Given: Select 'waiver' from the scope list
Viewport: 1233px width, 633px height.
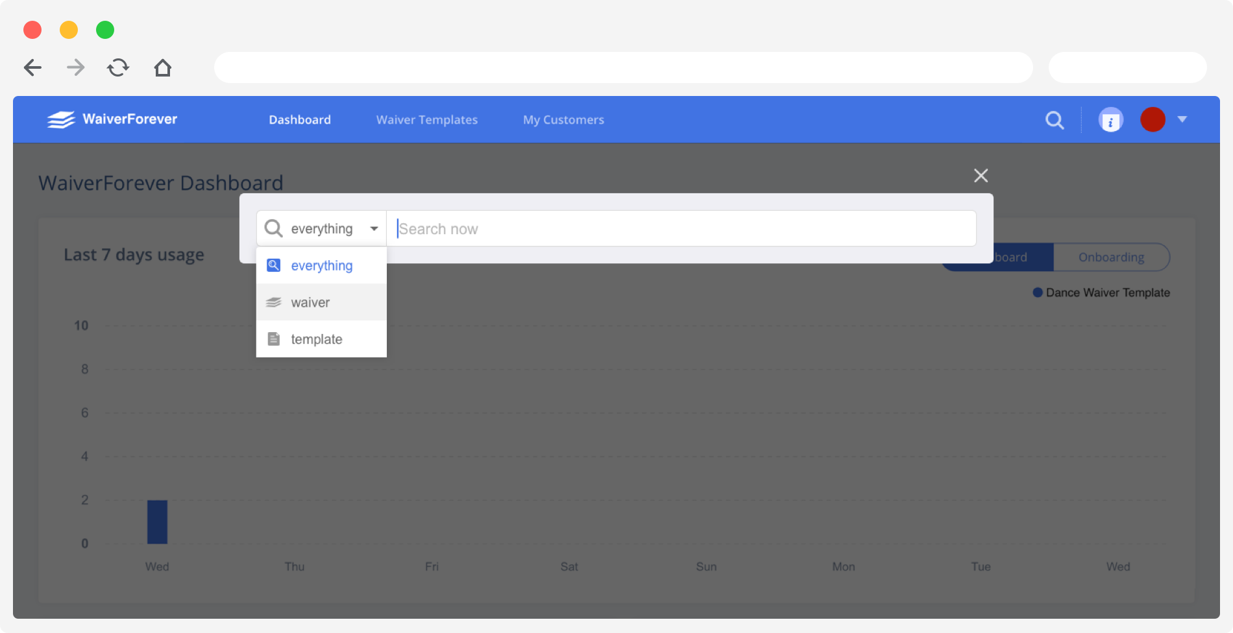Looking at the screenshot, I should coord(310,302).
